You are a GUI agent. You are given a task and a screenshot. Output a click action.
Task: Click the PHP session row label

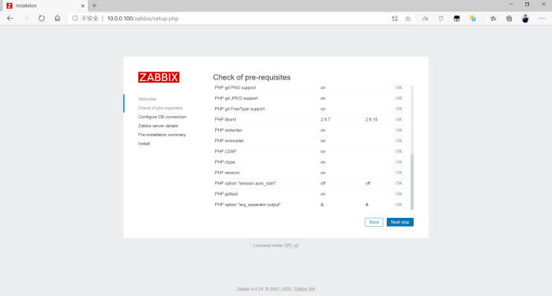point(227,173)
